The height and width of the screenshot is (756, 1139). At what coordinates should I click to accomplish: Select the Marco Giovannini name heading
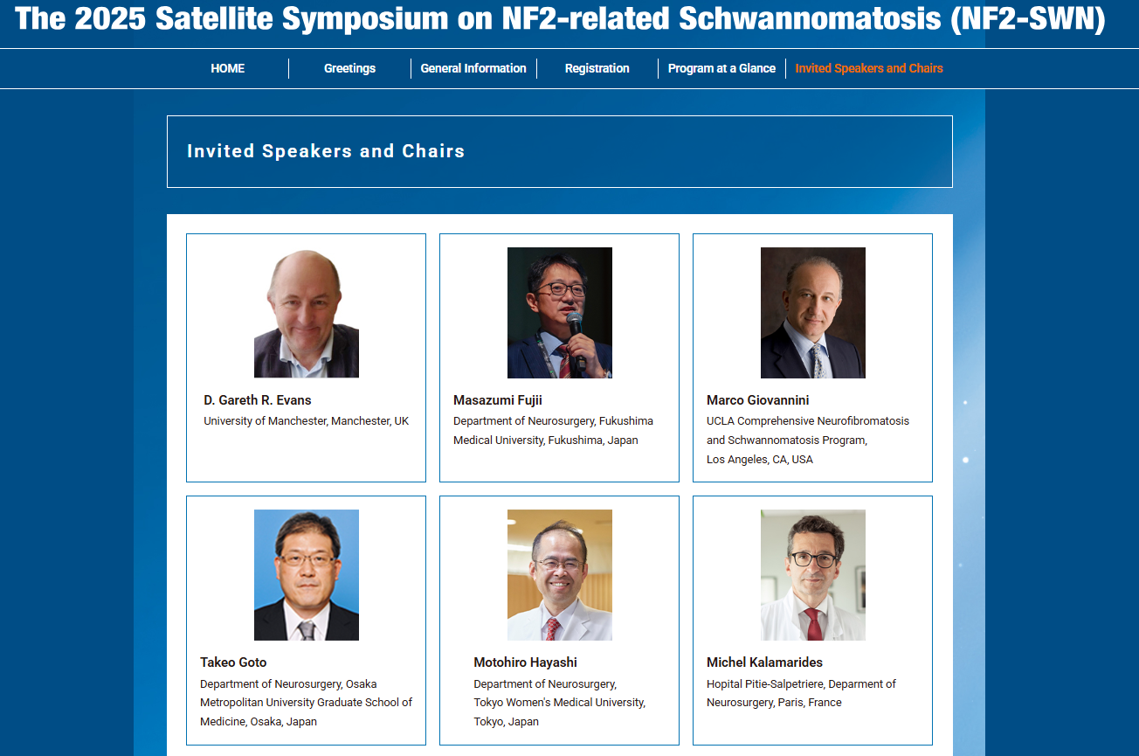point(757,400)
